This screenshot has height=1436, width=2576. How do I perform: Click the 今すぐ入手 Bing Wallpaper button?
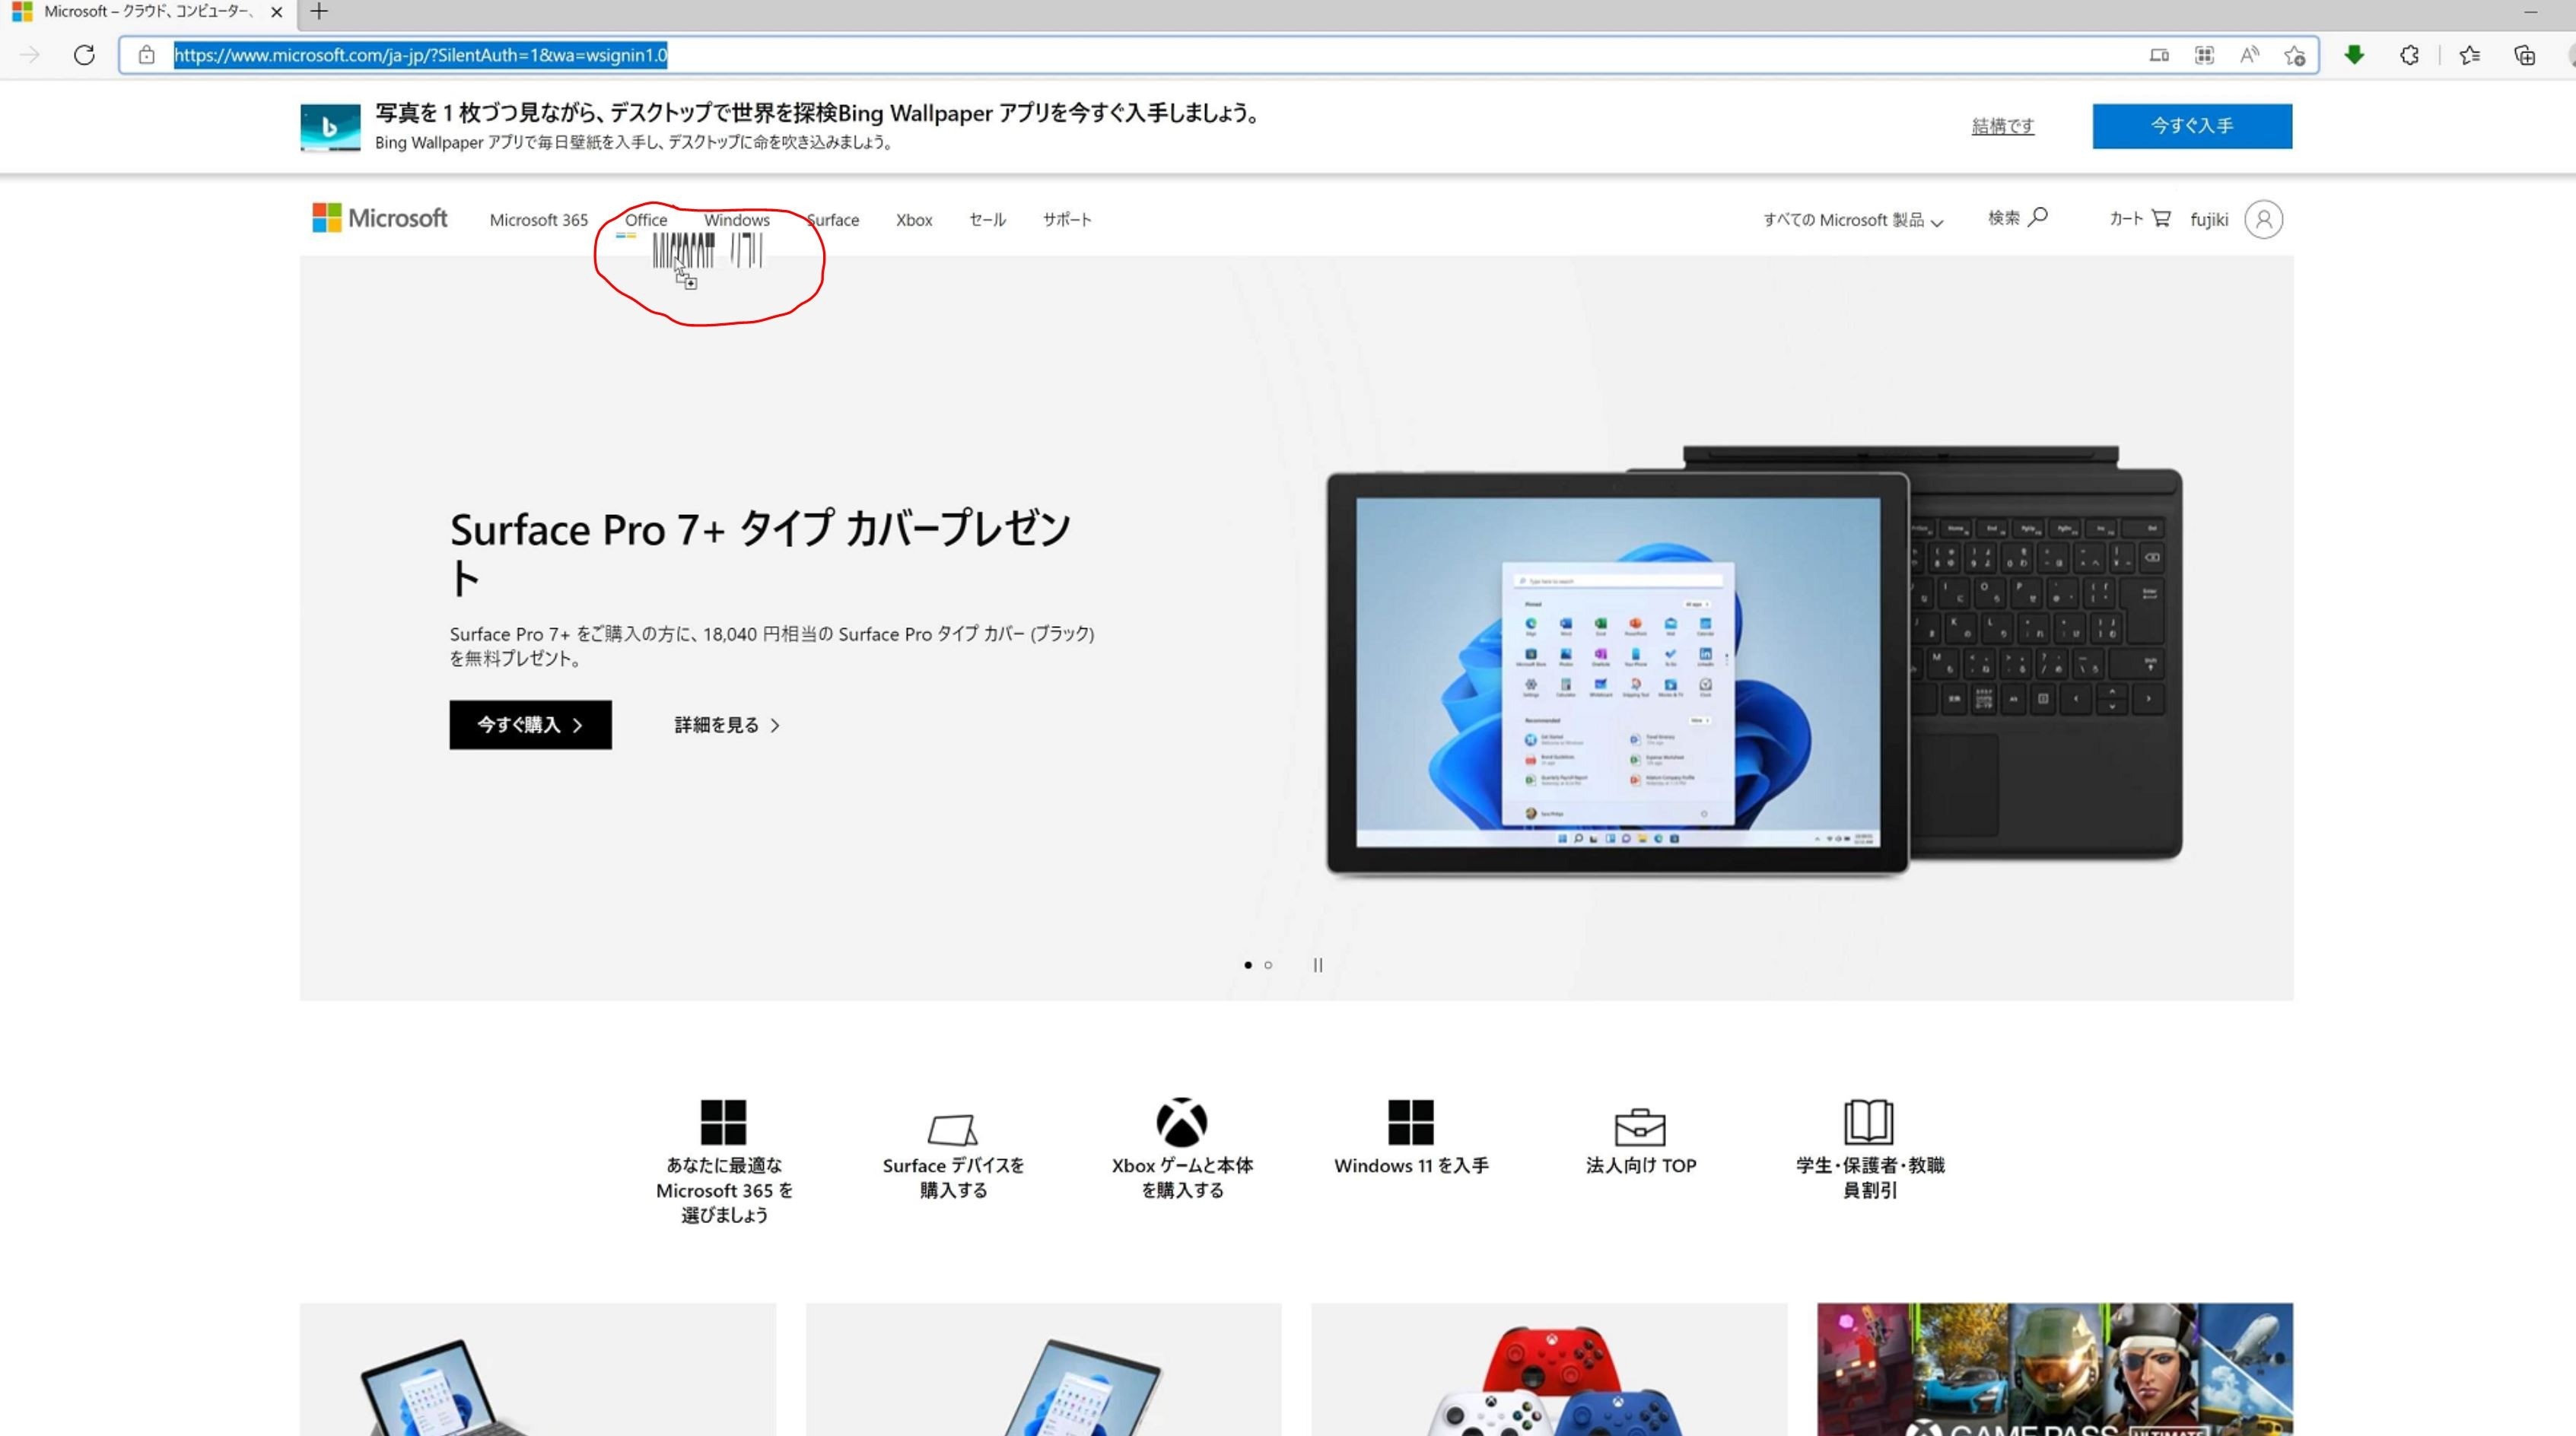point(2191,126)
